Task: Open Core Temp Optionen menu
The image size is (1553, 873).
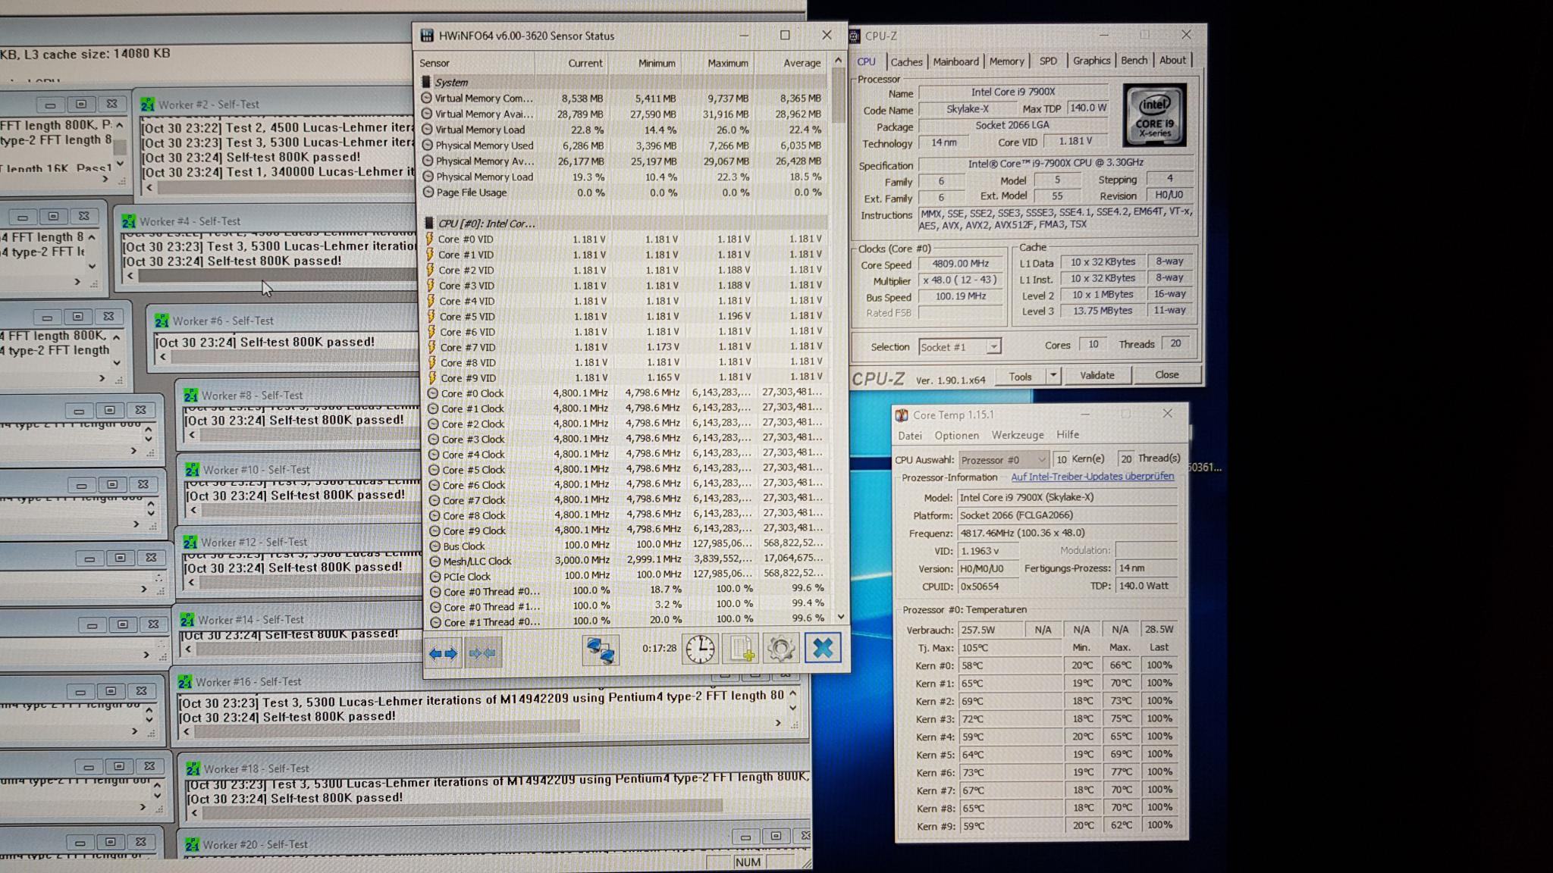Action: (956, 436)
